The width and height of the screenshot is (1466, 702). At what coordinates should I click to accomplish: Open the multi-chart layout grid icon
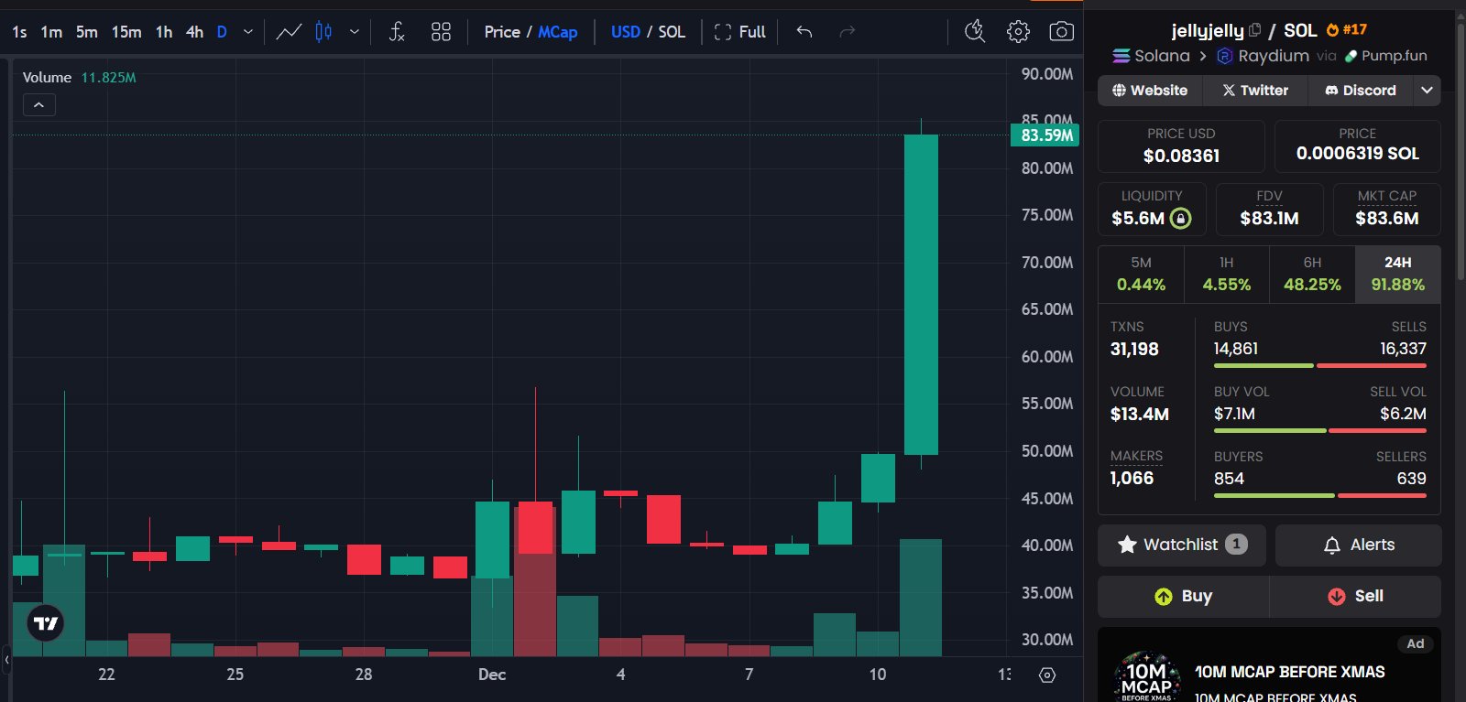pyautogui.click(x=441, y=32)
